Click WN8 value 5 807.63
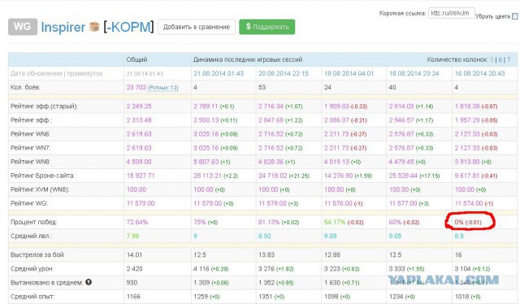Image resolution: width=520 pixels, height=304 pixels. (206, 162)
